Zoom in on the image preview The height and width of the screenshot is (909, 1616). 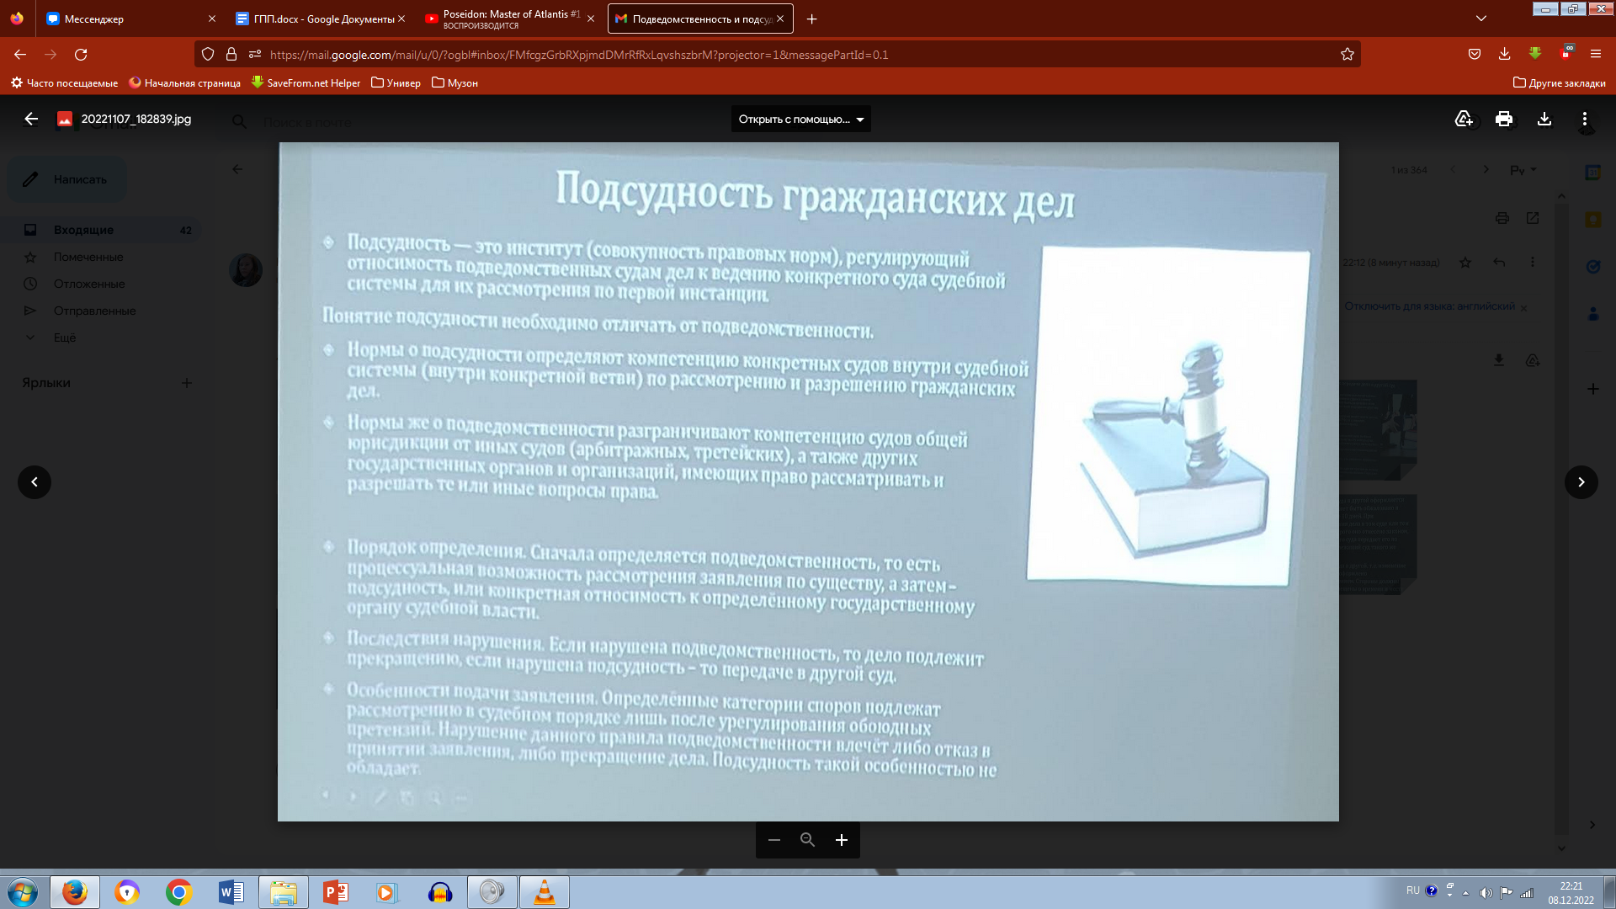pyautogui.click(x=842, y=840)
